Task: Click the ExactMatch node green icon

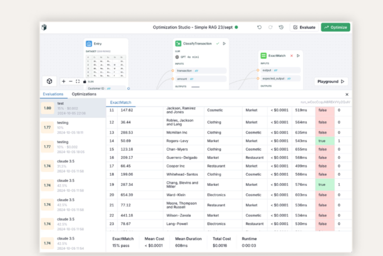Action: [264, 55]
